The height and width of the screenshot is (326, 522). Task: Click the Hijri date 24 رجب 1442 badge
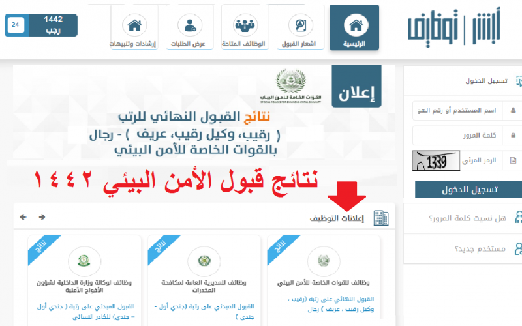tap(41, 25)
